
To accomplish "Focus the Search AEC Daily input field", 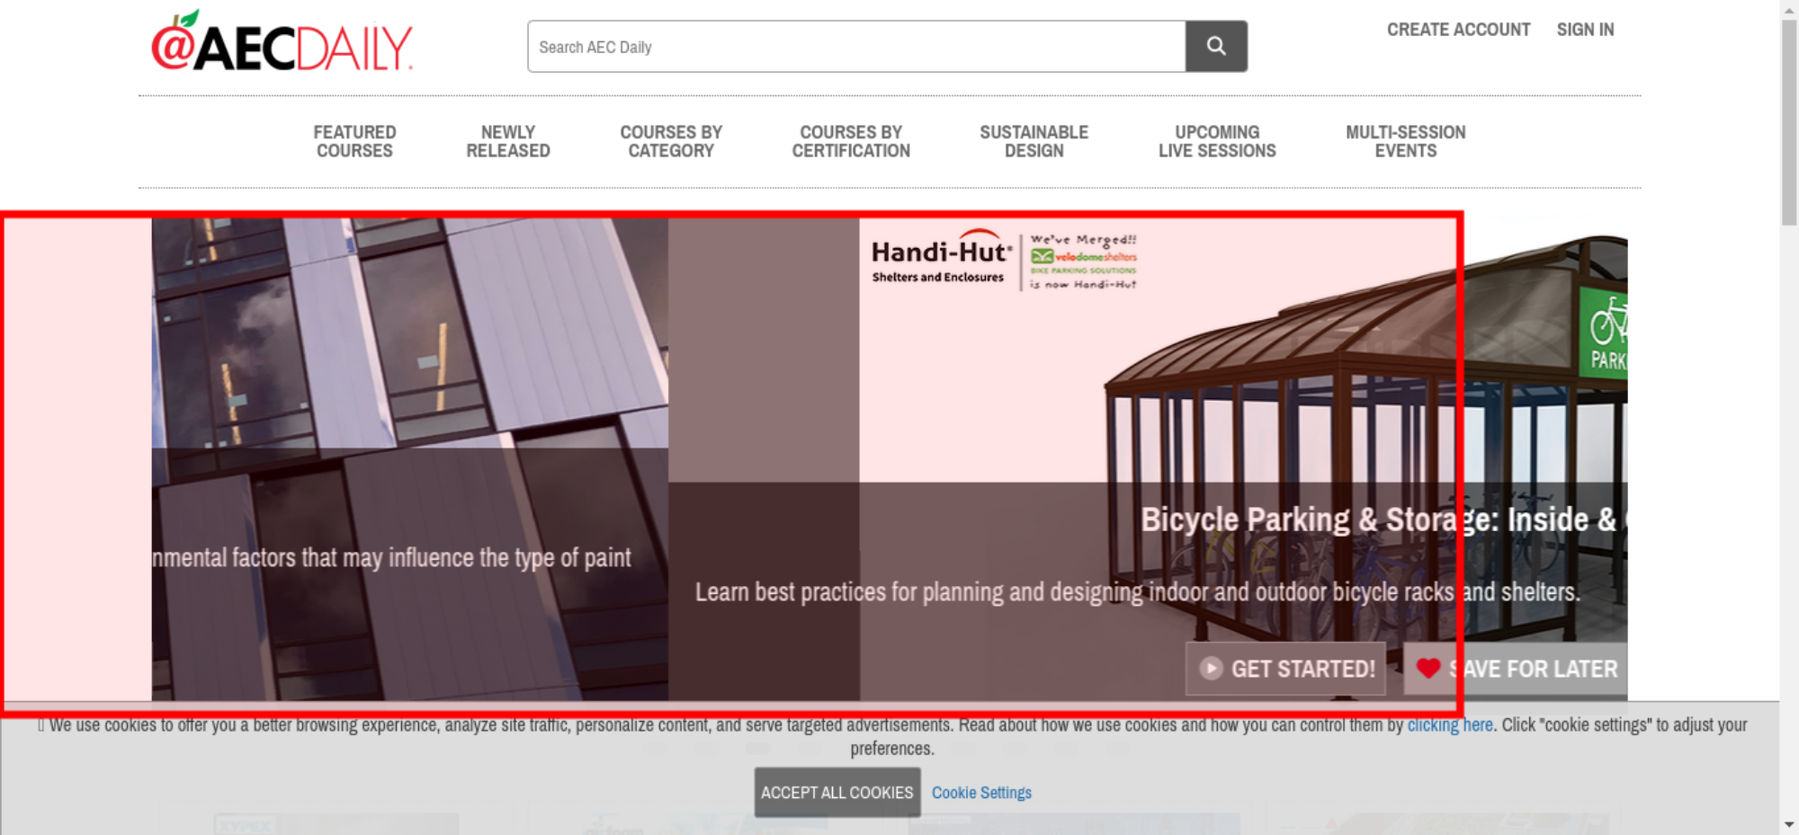I will pos(855,47).
